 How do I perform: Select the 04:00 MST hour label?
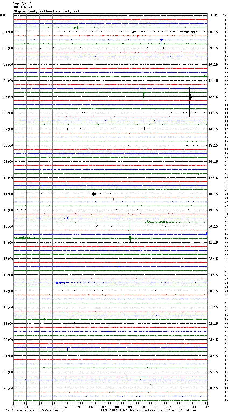point(8,81)
